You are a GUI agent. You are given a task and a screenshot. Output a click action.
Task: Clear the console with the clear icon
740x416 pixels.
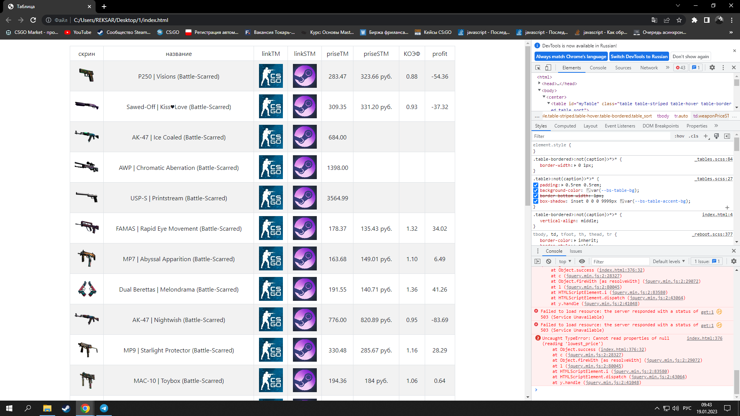point(548,261)
